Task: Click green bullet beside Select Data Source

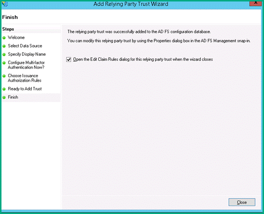Action: [x=4, y=46]
